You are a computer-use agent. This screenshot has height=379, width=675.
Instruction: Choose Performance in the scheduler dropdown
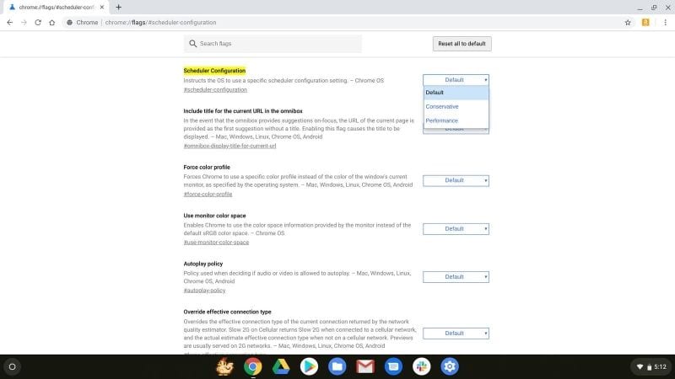coord(442,120)
